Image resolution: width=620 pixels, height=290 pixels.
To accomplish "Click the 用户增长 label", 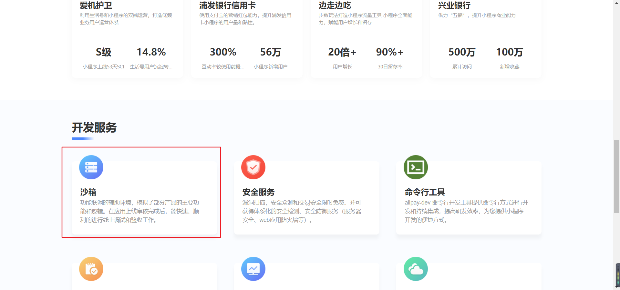I will (x=342, y=66).
